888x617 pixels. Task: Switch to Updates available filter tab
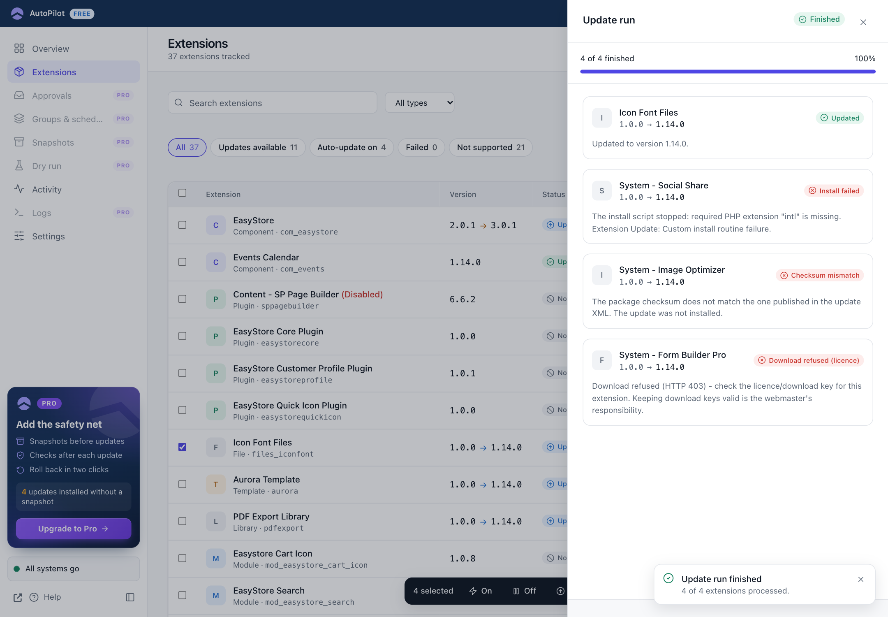point(258,148)
